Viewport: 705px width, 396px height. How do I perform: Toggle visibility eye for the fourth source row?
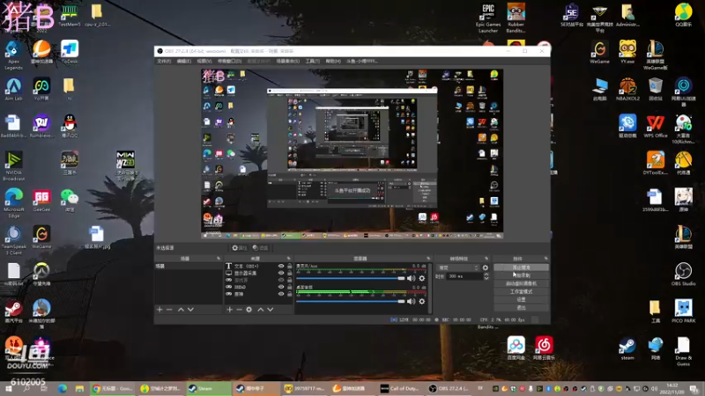point(281,287)
